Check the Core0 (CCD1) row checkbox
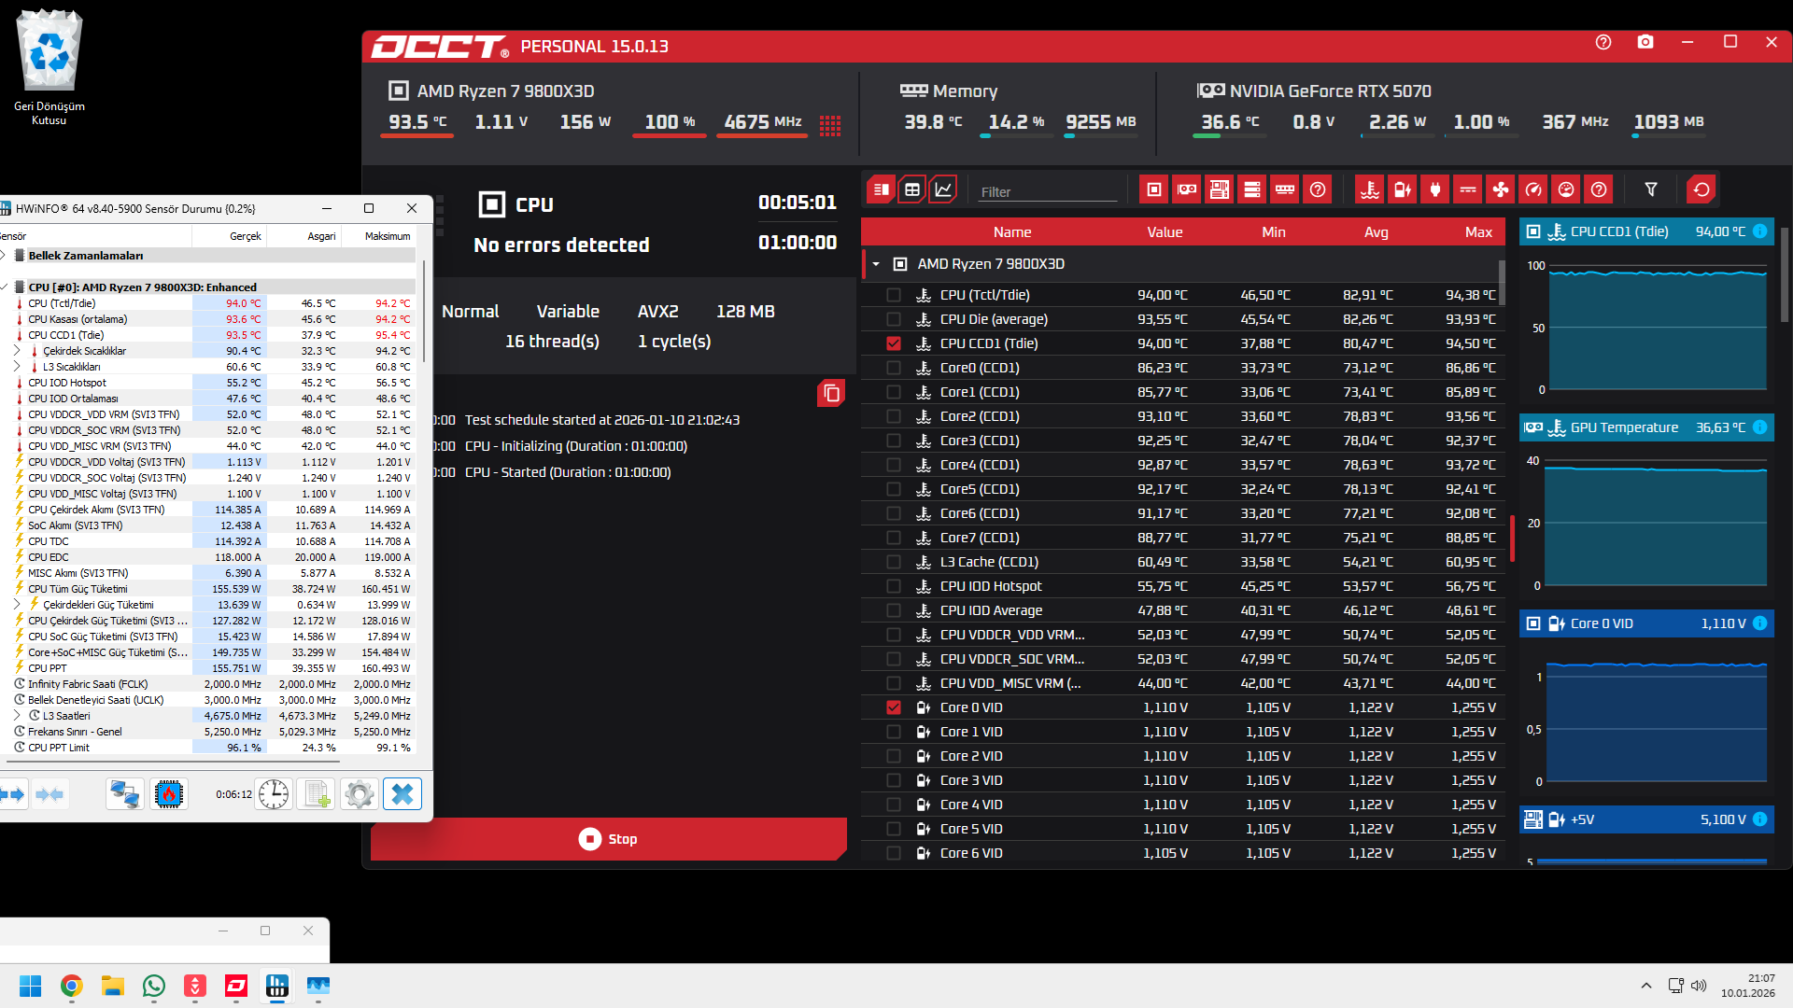 coord(894,368)
